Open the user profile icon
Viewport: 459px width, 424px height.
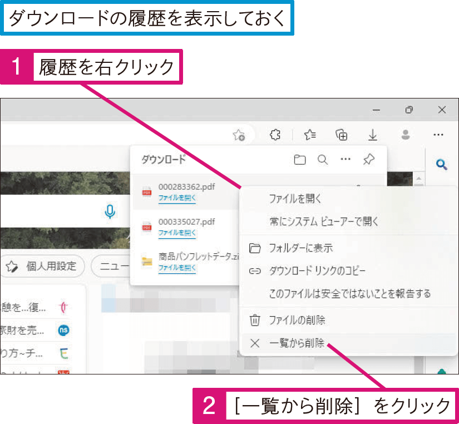tap(406, 135)
